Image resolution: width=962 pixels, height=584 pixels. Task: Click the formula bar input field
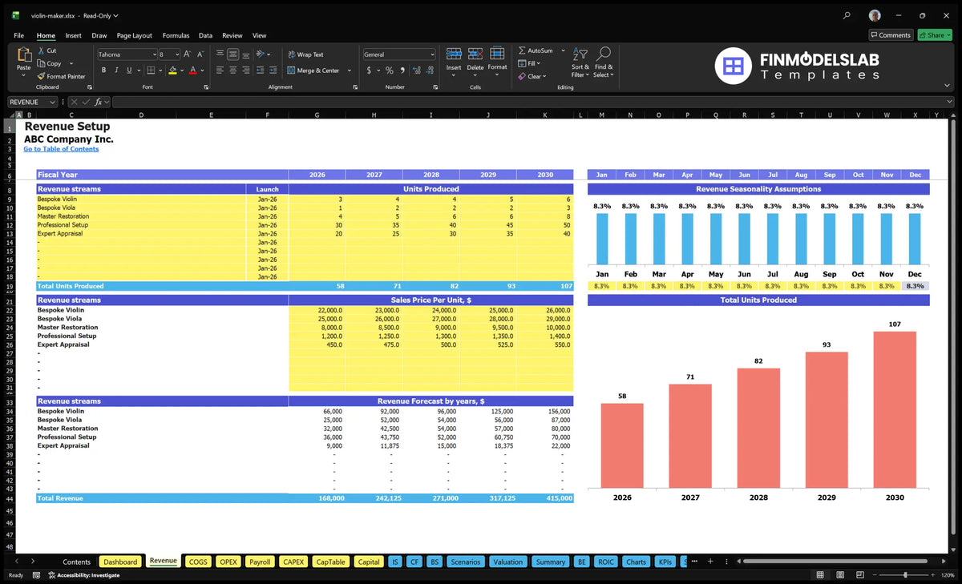[529, 102]
